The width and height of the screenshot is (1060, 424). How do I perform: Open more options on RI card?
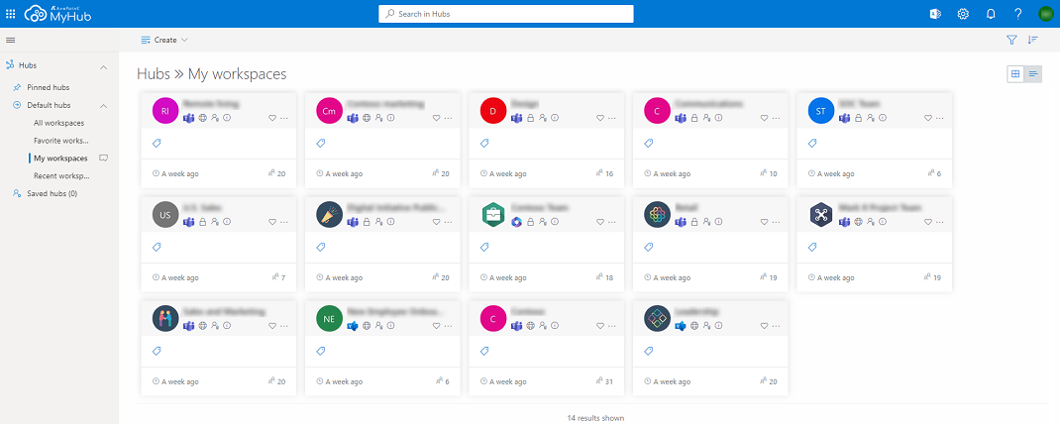(284, 118)
